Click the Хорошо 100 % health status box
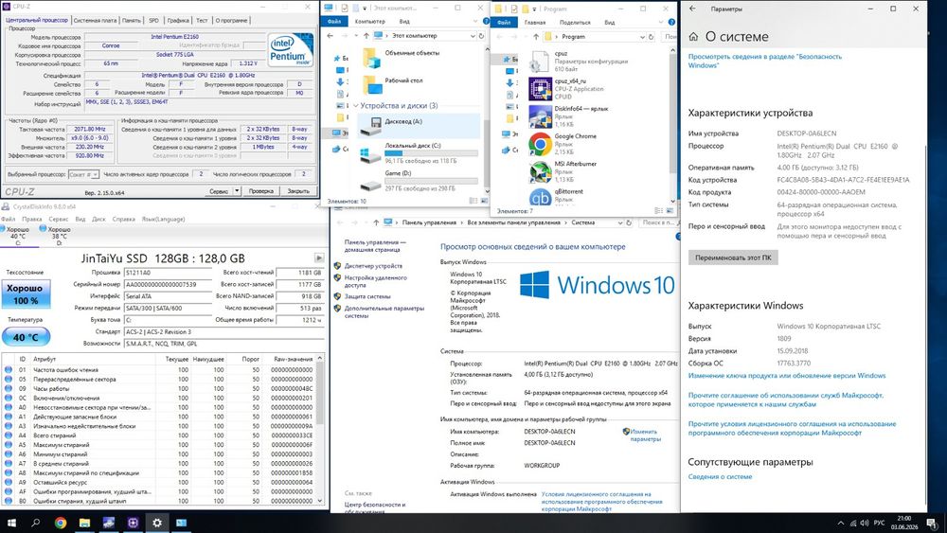 pyautogui.click(x=26, y=294)
